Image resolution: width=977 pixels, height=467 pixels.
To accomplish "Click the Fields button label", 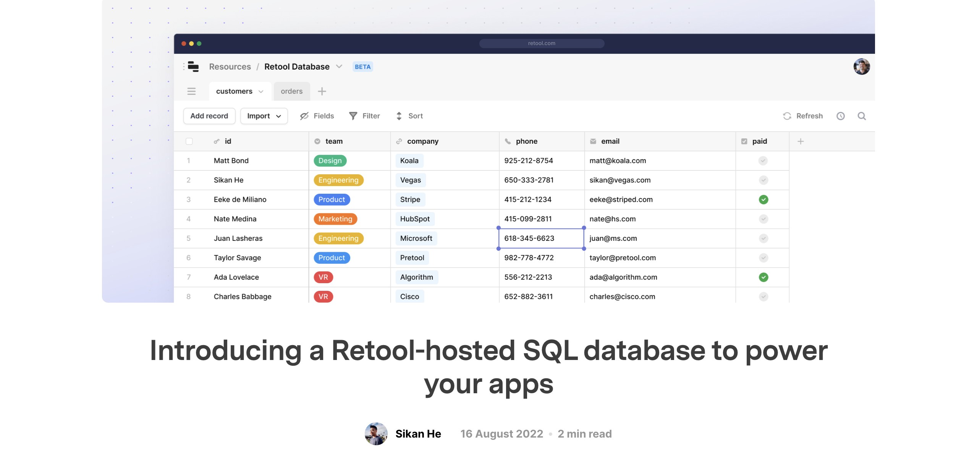I will point(324,116).
